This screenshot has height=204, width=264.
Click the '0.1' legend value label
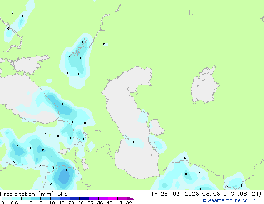tap(5, 202)
